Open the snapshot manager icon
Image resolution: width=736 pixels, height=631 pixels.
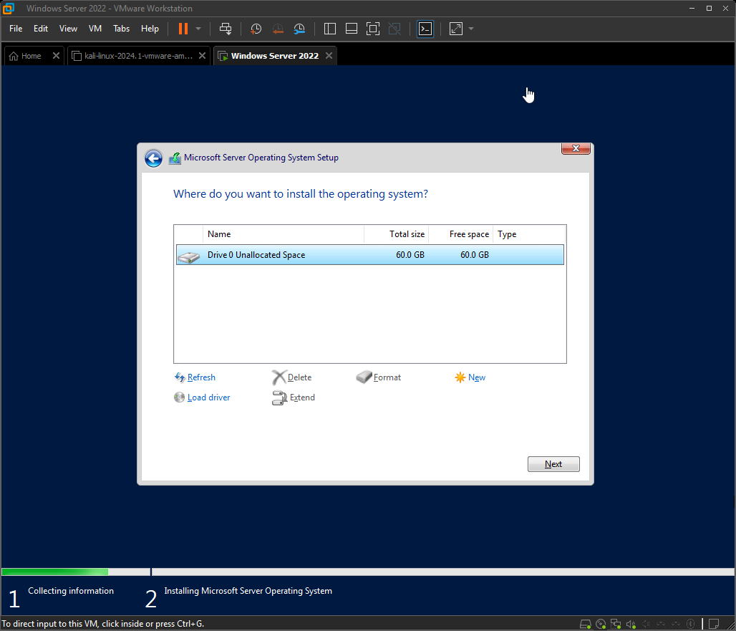coord(299,29)
